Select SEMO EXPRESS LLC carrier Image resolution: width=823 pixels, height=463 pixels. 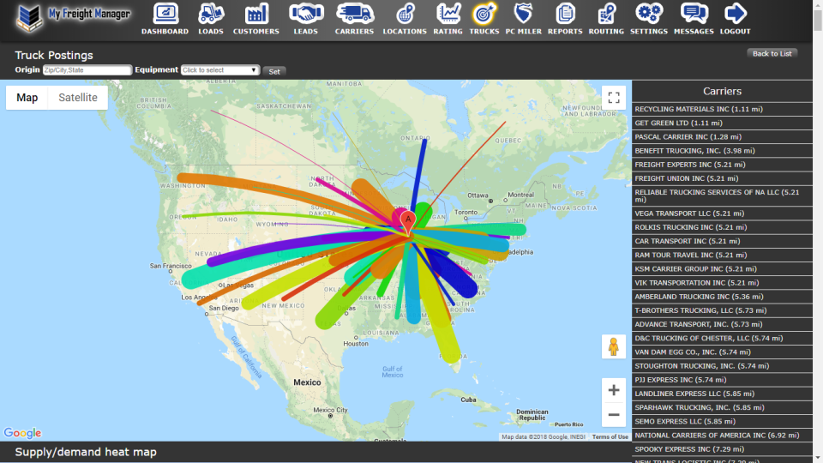point(722,422)
